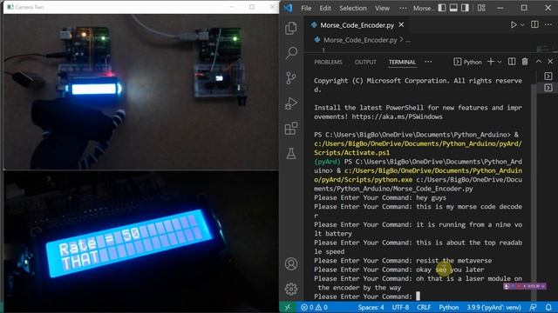Kill the terminal with trash icon
Viewport: 558px width, 313px height.
tap(525, 62)
